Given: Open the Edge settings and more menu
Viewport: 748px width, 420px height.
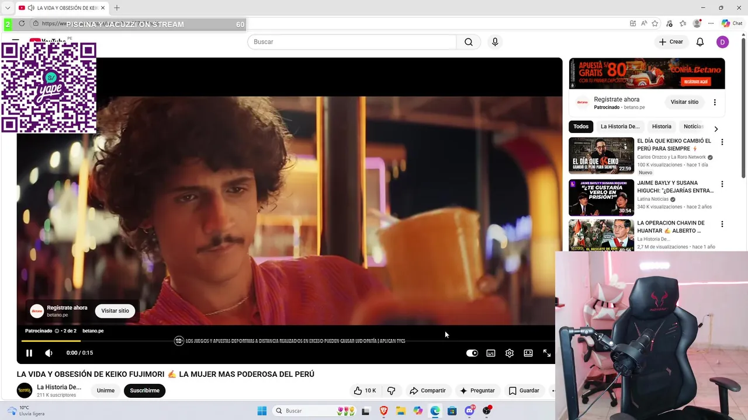Looking at the screenshot, I should click(711, 23).
